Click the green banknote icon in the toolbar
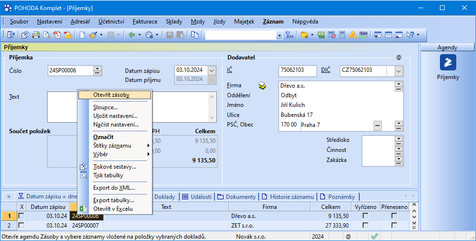476x241 pixels. (321, 35)
